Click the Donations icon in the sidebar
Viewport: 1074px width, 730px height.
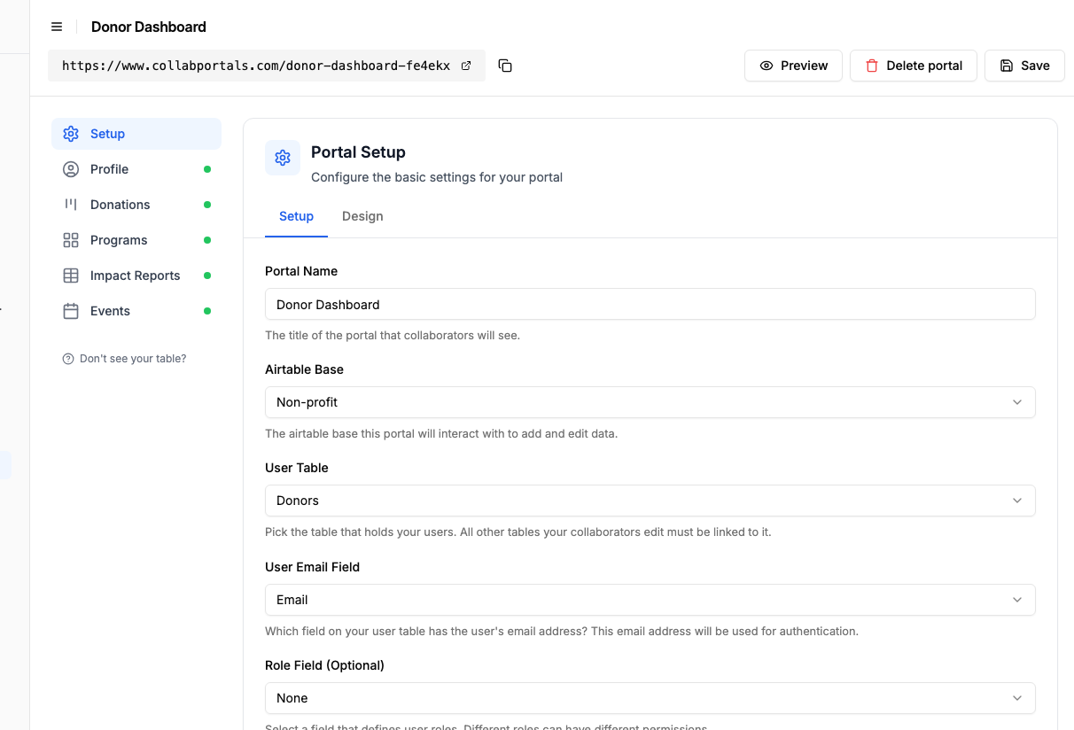(71, 205)
